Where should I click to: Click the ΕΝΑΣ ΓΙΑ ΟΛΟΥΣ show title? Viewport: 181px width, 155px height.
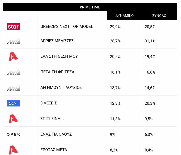56,134
